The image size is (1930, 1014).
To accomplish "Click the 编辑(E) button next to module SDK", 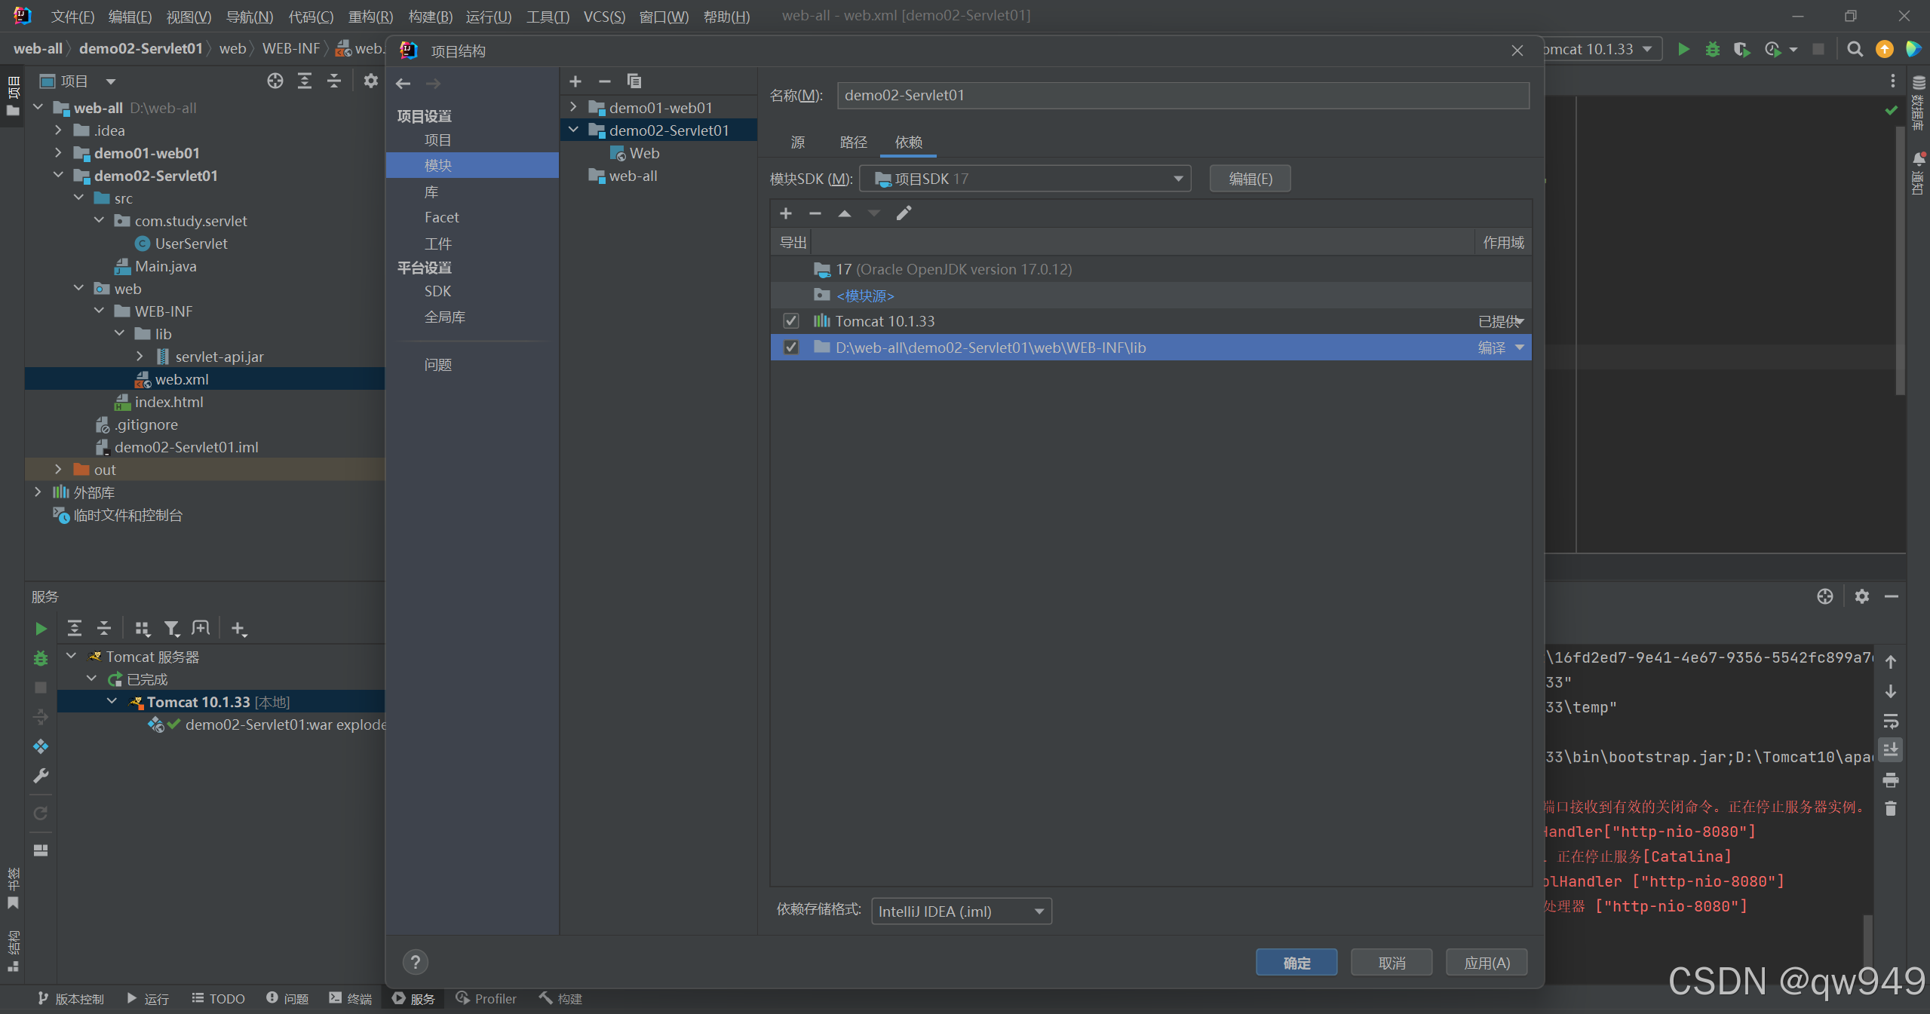I will [1248, 178].
